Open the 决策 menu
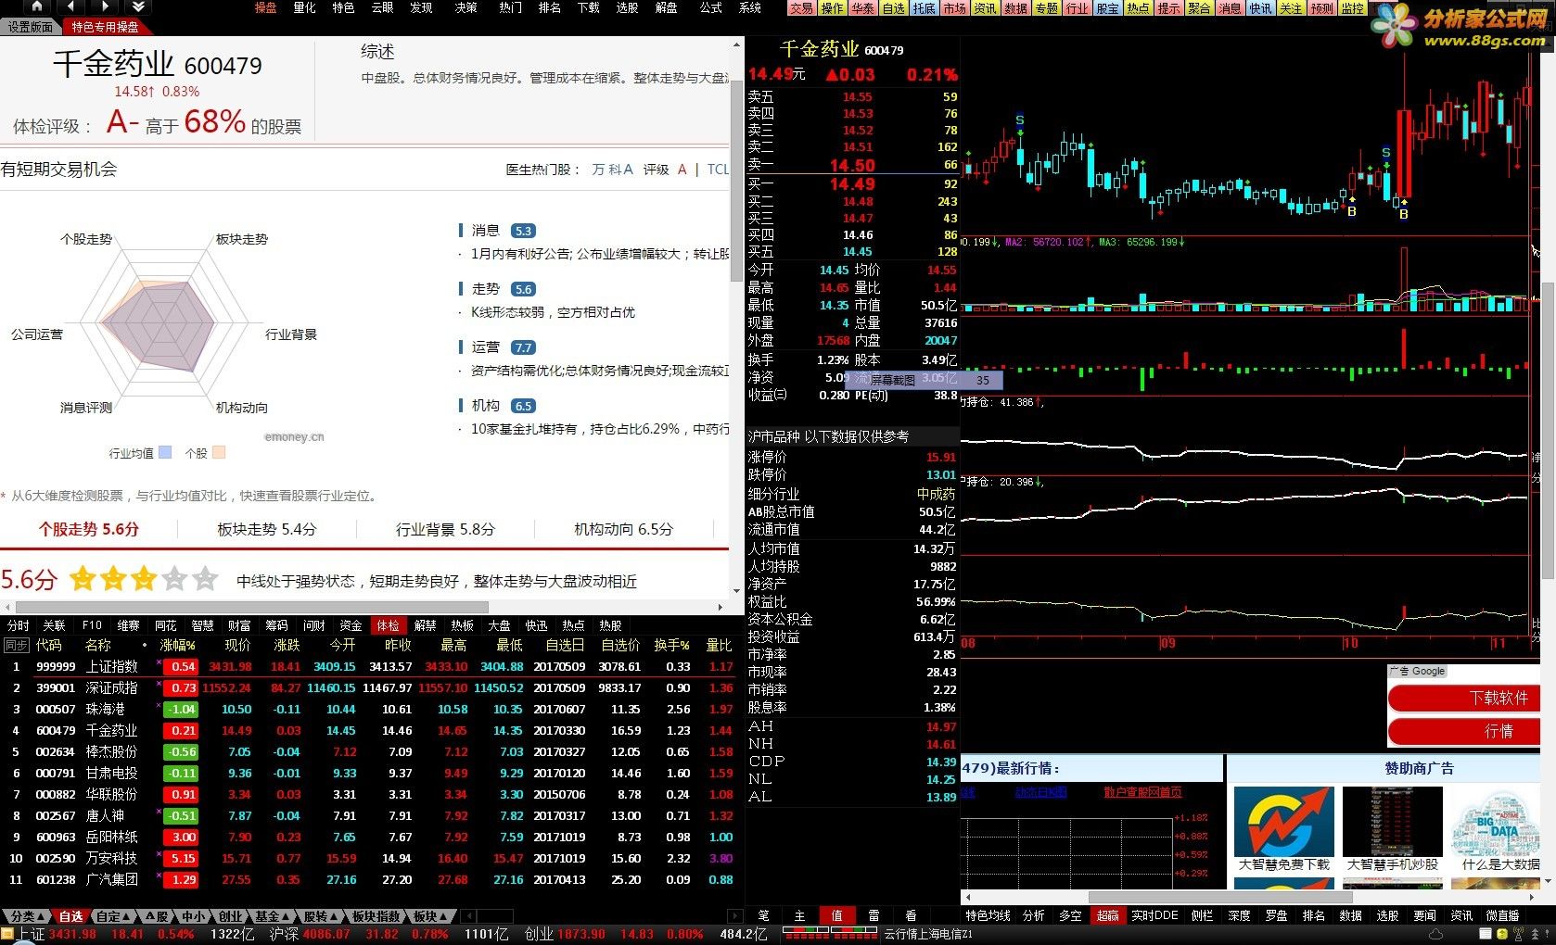 tap(466, 7)
